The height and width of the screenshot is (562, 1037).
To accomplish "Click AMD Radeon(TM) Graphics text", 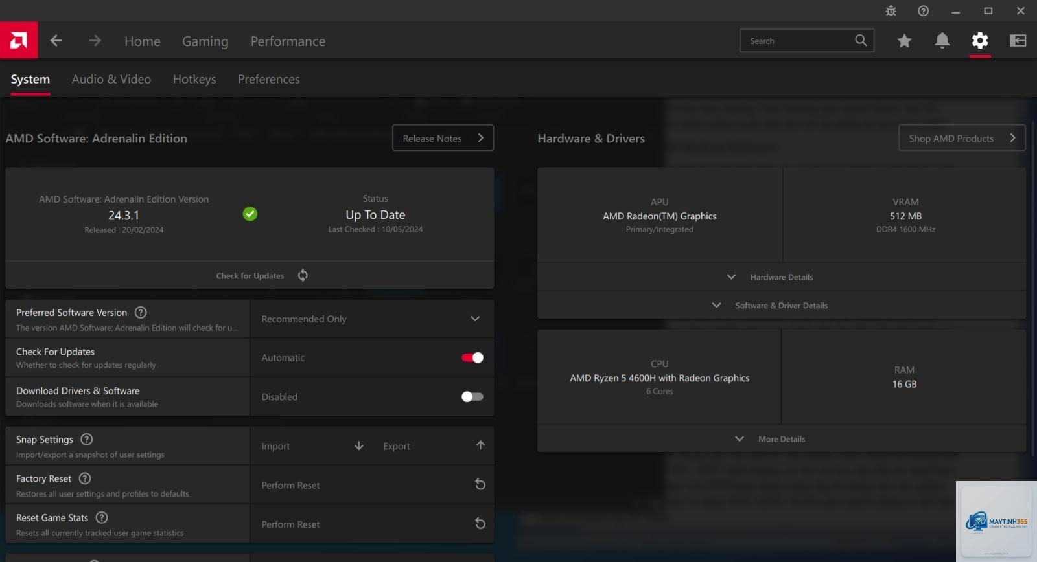I will tap(660, 216).
